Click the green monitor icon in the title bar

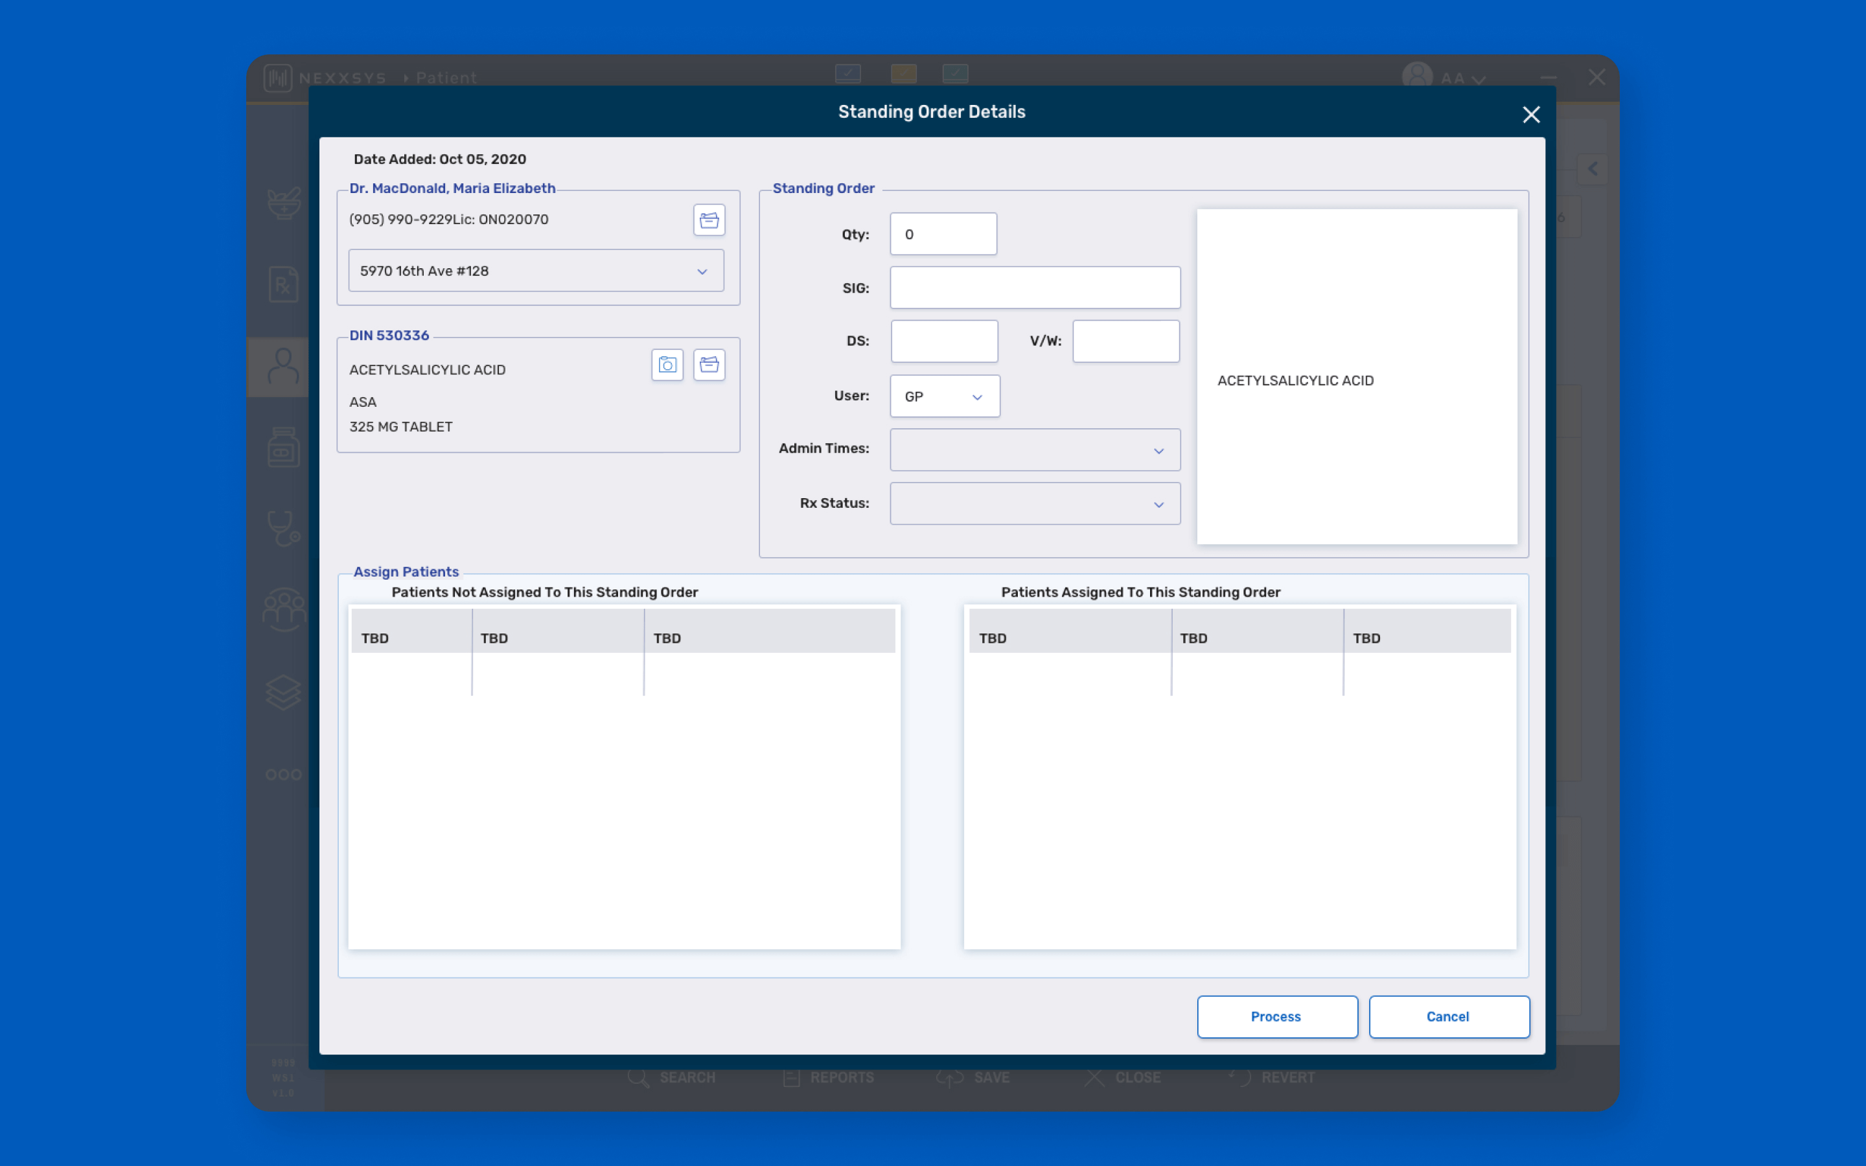coord(956,74)
